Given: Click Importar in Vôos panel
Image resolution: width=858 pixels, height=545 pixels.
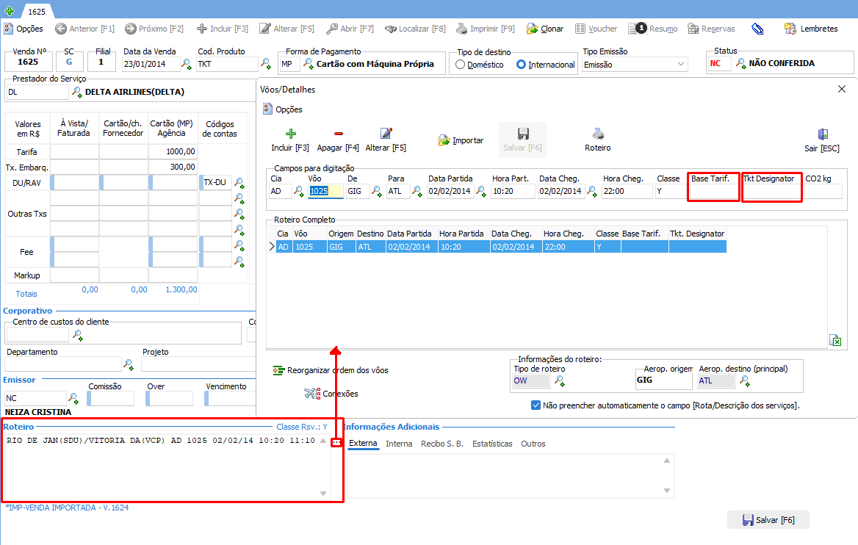Looking at the screenshot, I should point(461,140).
